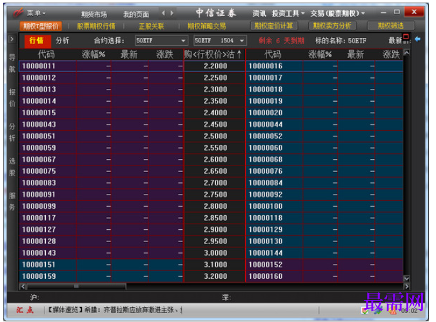436x322 pixels.
Task: Click the 期权定价计算 button
Action: (274, 26)
